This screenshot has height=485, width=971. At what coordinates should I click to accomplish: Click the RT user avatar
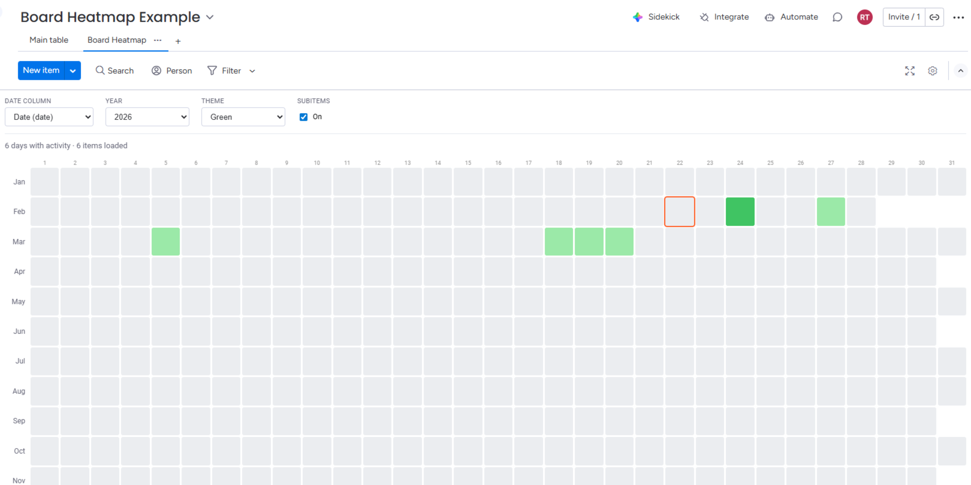click(x=865, y=17)
